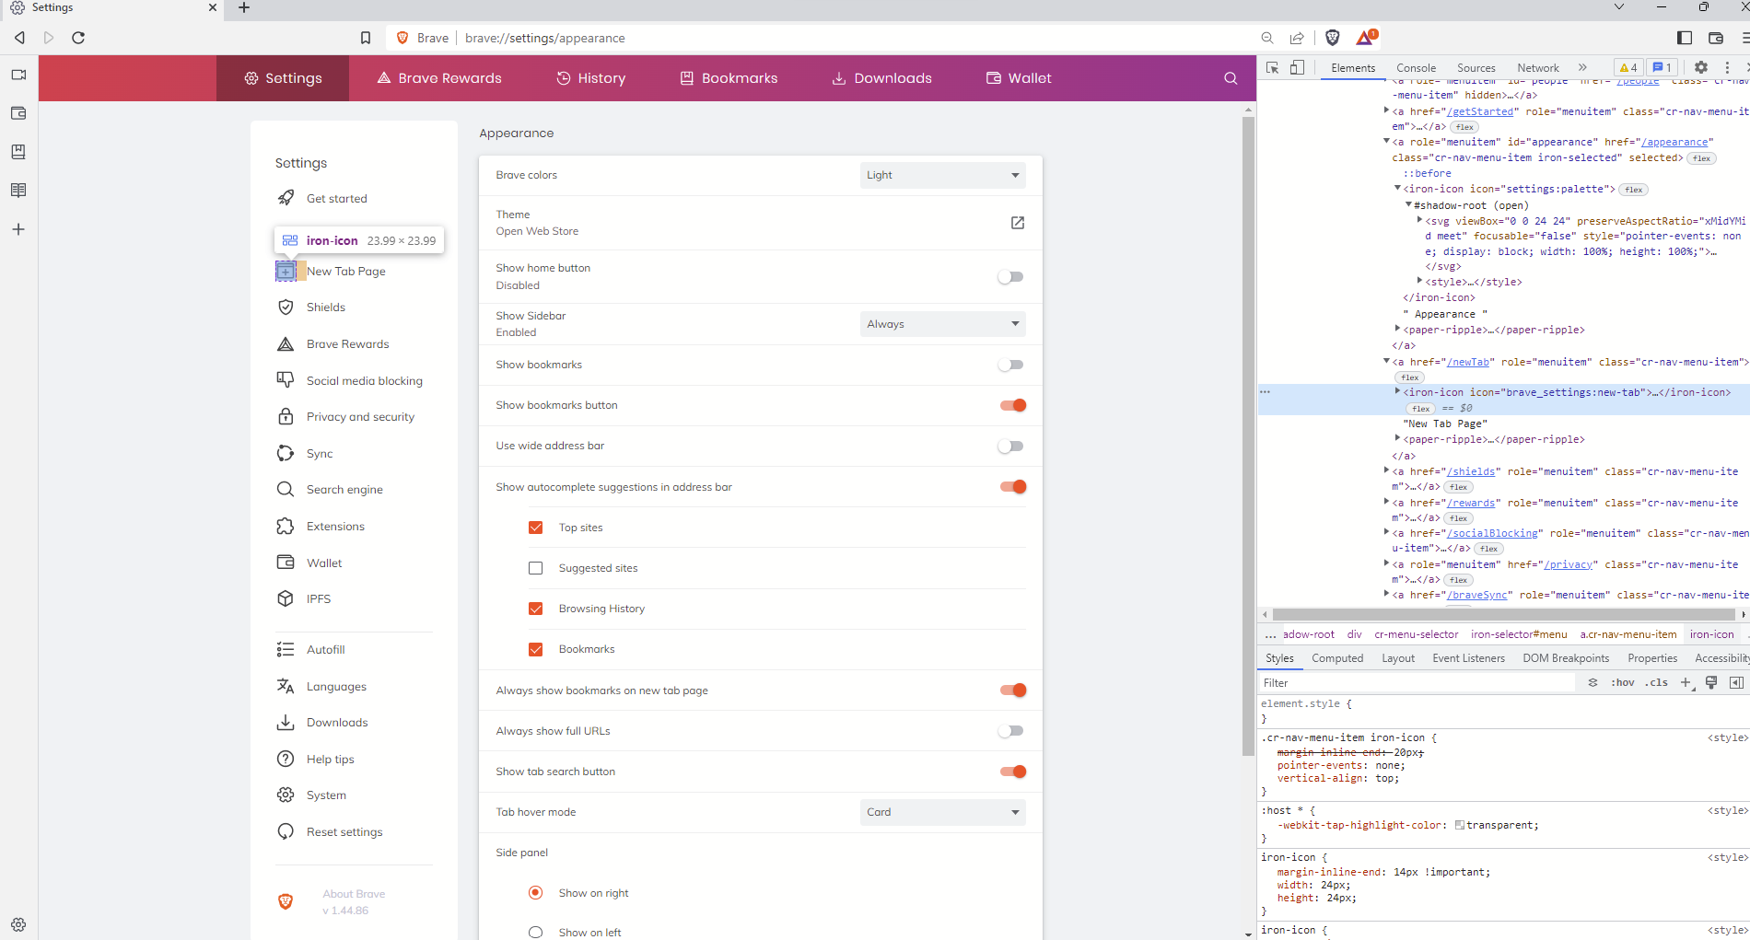Enable the Show home button toggle
This screenshot has width=1750, height=940.
tap(1010, 276)
